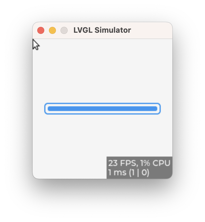
Task: Click the "CPU" word in the monitor
Action: (x=162, y=163)
